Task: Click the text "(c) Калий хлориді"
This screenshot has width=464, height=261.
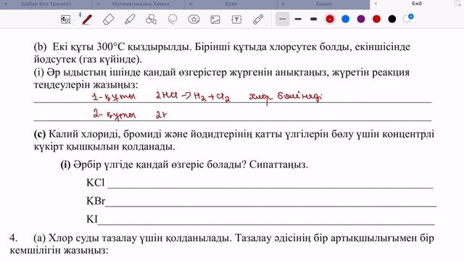Action: (78, 134)
